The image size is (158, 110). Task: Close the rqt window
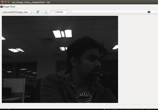(x=2, y=2)
